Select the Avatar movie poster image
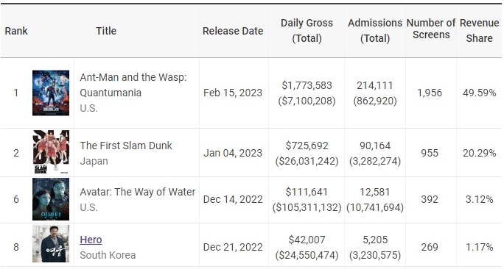Image resolution: width=504 pixels, height=269 pixels. [x=51, y=199]
